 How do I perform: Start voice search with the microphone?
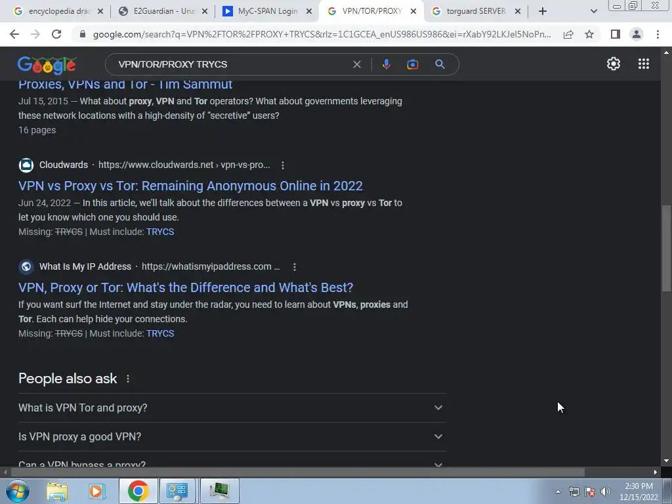pos(386,64)
